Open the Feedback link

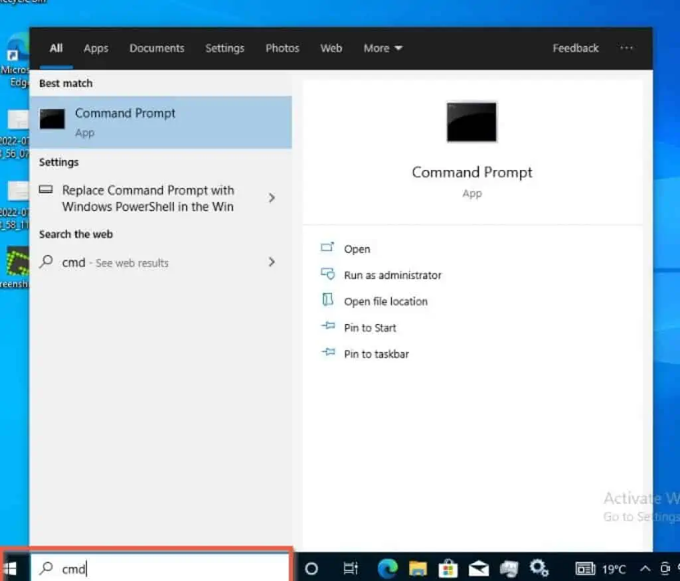[575, 48]
